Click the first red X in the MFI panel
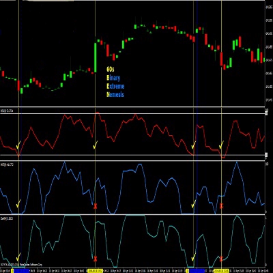Image resolution: width=273 pixels, height=273 pixels. click(96, 206)
